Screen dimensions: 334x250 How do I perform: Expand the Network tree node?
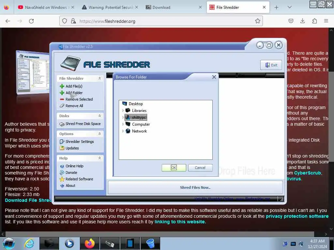[123, 131]
